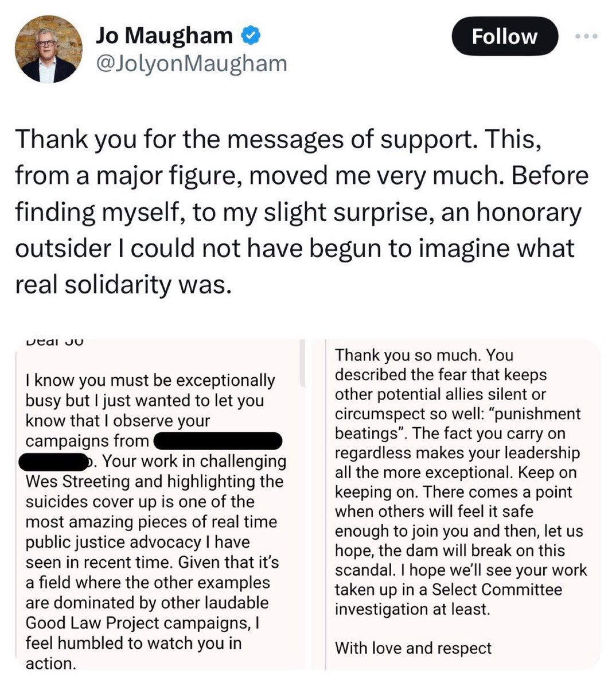Image resolution: width=616 pixels, height=689 pixels.
Task: Click the "Wes Streeting" name in the letter
Action: coord(77,481)
